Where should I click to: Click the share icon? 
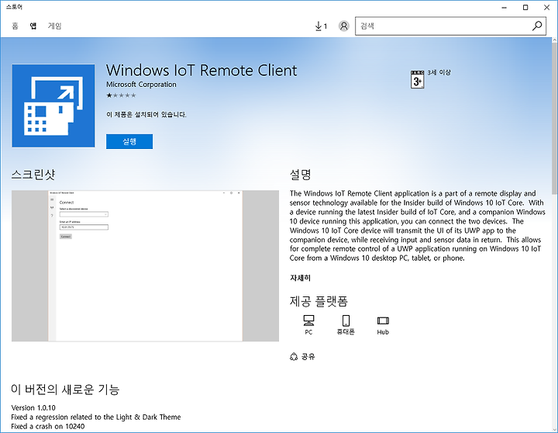[294, 356]
